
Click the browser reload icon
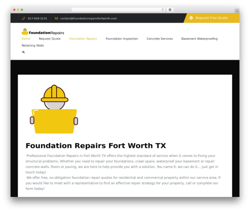click(x=162, y=10)
